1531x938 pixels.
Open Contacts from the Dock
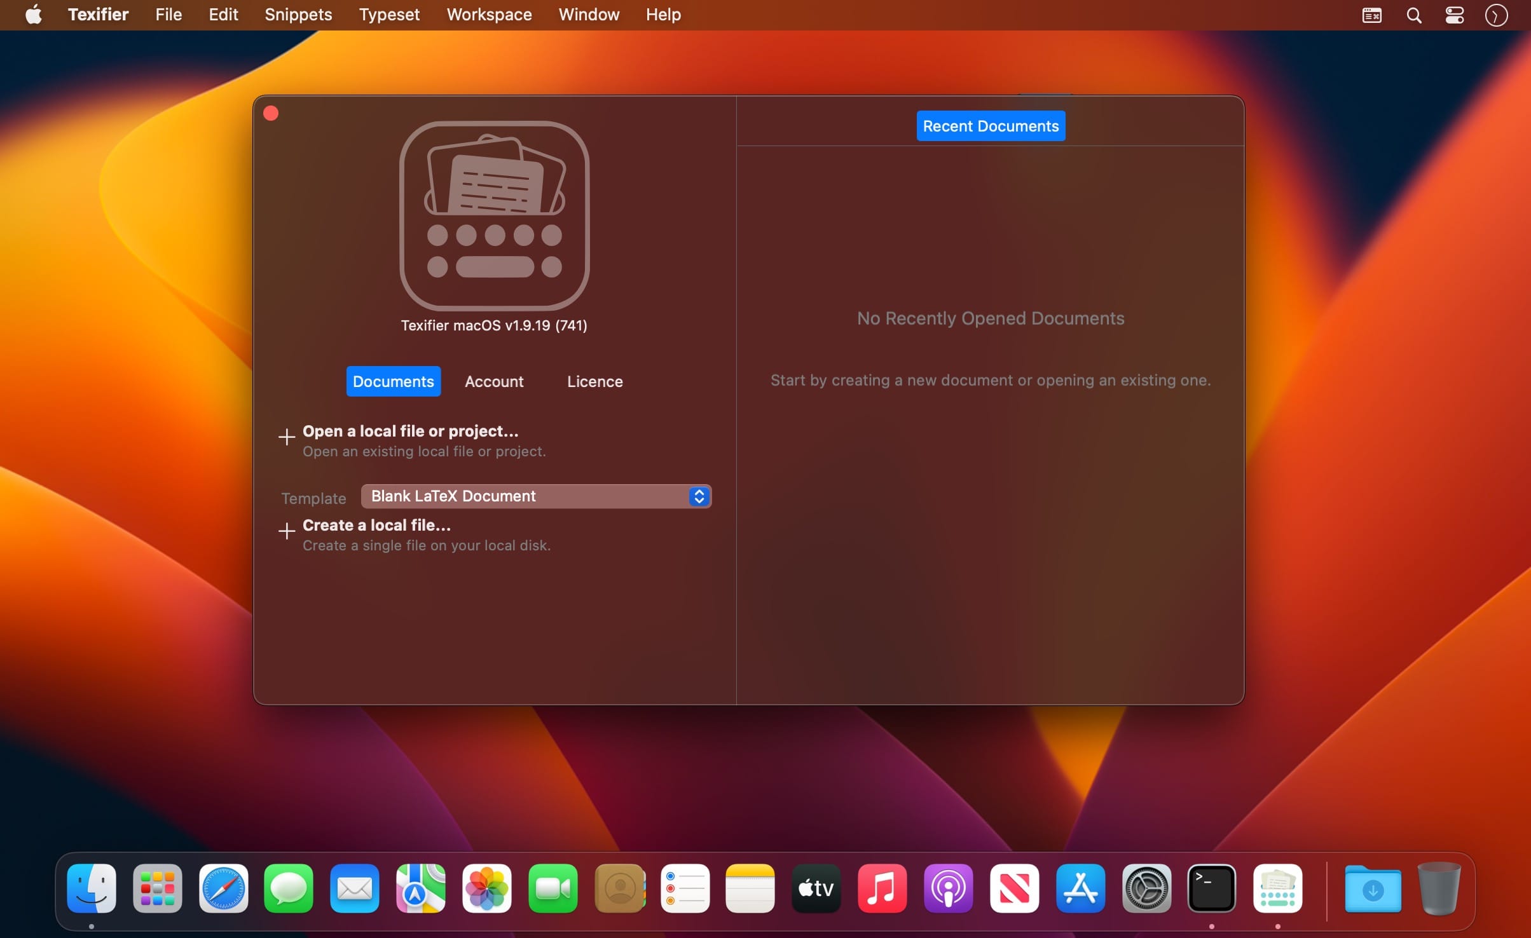(620, 888)
